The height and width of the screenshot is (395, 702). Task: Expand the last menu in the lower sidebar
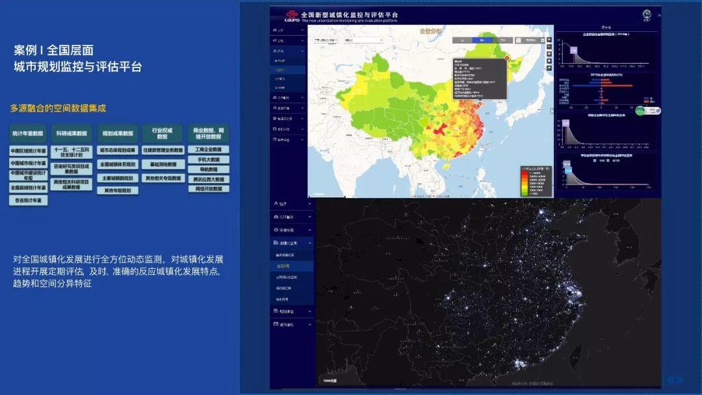tap(310, 324)
